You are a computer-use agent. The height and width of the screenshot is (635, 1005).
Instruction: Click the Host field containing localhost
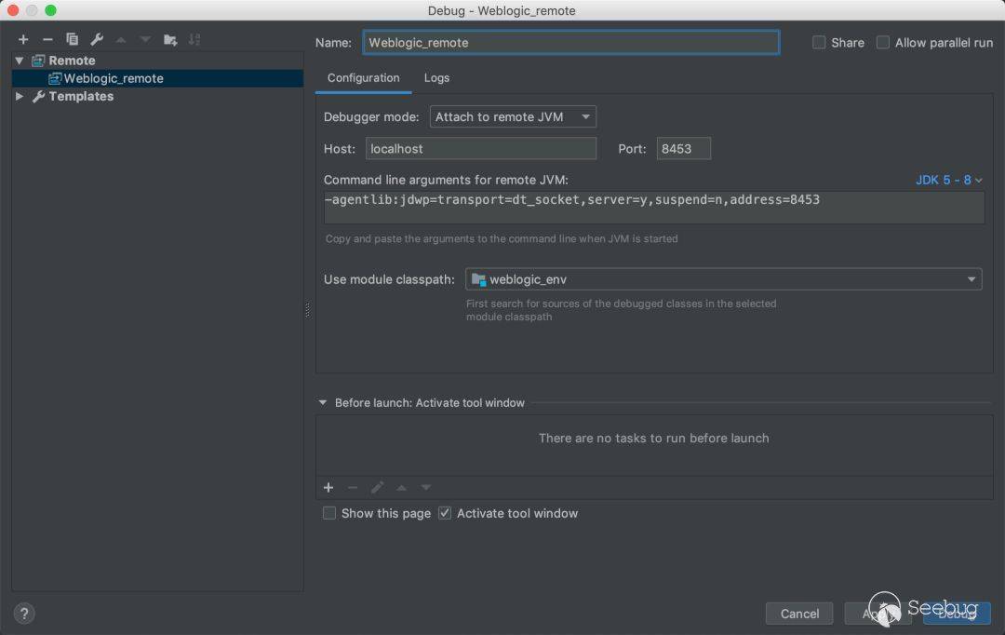point(481,149)
